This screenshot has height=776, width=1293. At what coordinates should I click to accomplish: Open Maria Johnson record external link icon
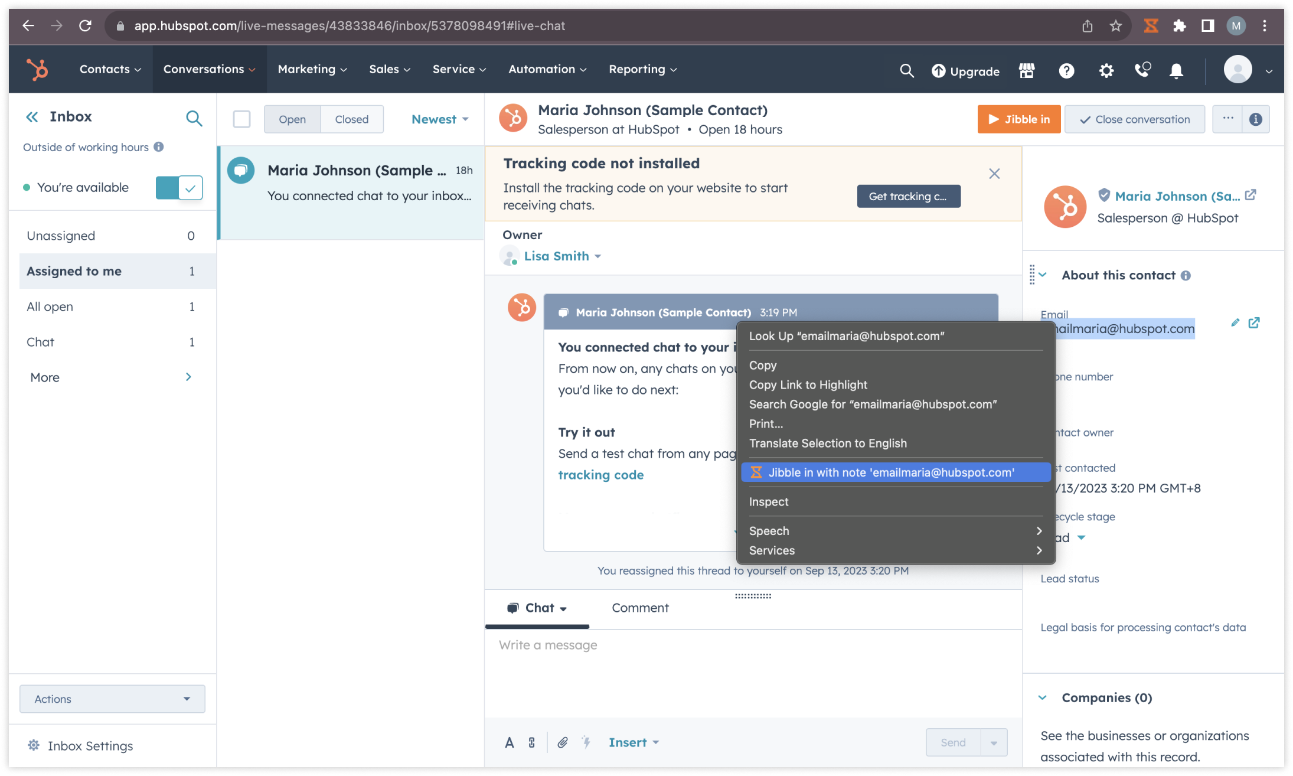[x=1250, y=195]
